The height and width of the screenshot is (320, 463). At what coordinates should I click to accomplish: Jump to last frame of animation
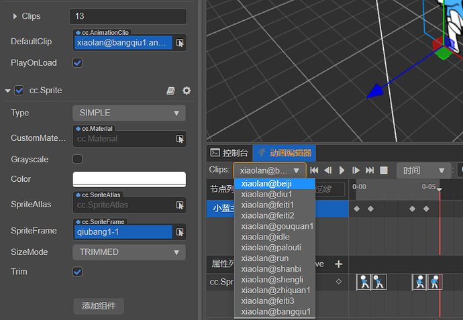pos(370,170)
